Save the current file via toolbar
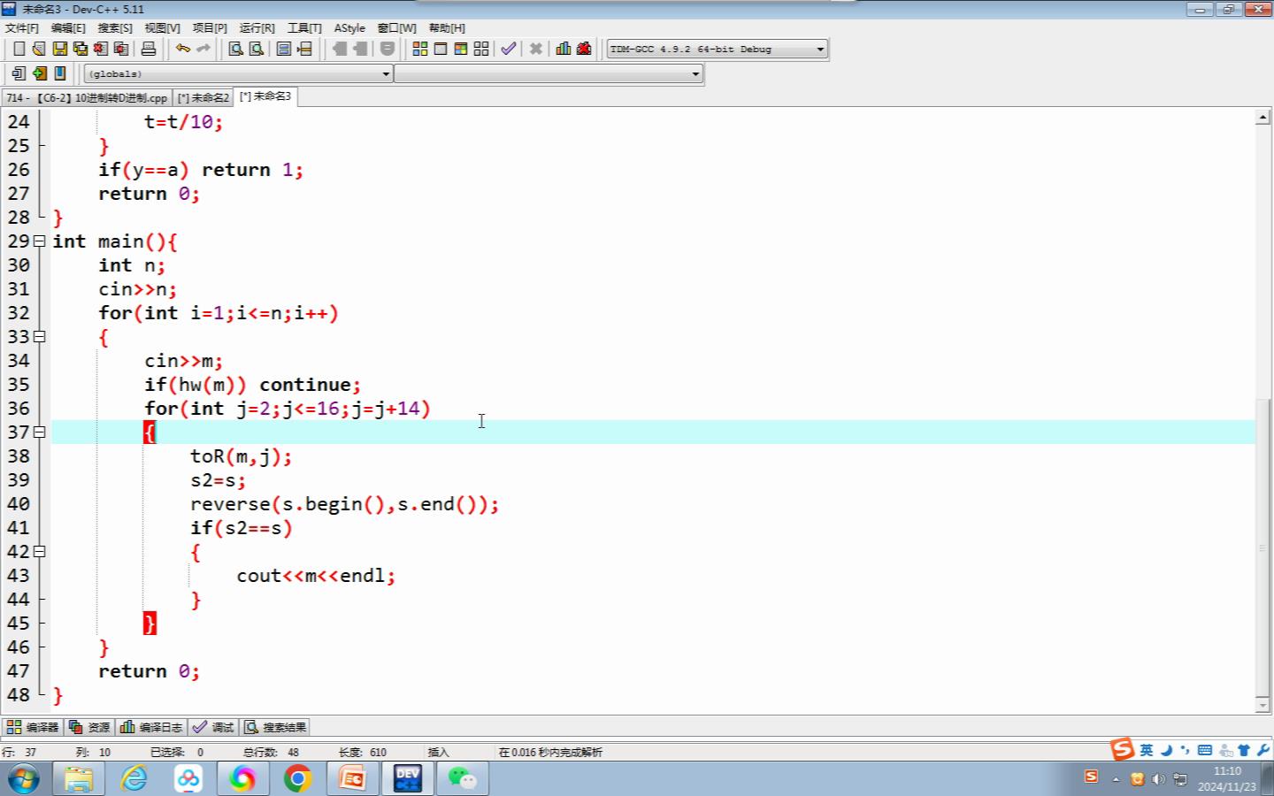 click(59, 49)
